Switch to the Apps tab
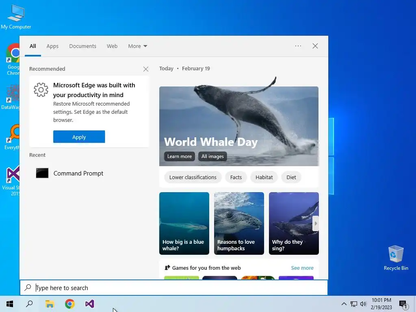Screen dimensions: 416x312 point(52,46)
